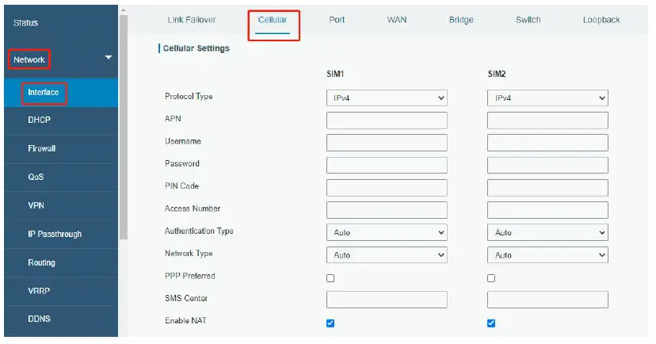Viewport: 656px width, 344px height.
Task: Open the SIM1 Protocol Type dropdown
Action: coord(387,98)
